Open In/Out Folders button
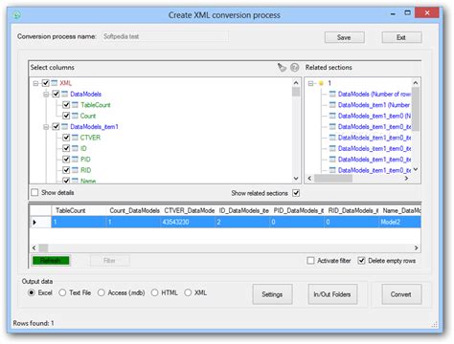This screenshot has height=344, width=454. tap(332, 294)
